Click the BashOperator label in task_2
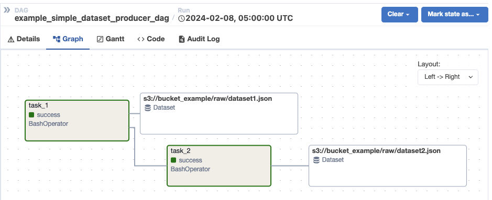492x200 pixels. pyautogui.click(x=190, y=169)
